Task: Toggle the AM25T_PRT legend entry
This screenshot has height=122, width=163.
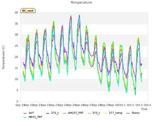Action: pyautogui.click(x=73, y=113)
